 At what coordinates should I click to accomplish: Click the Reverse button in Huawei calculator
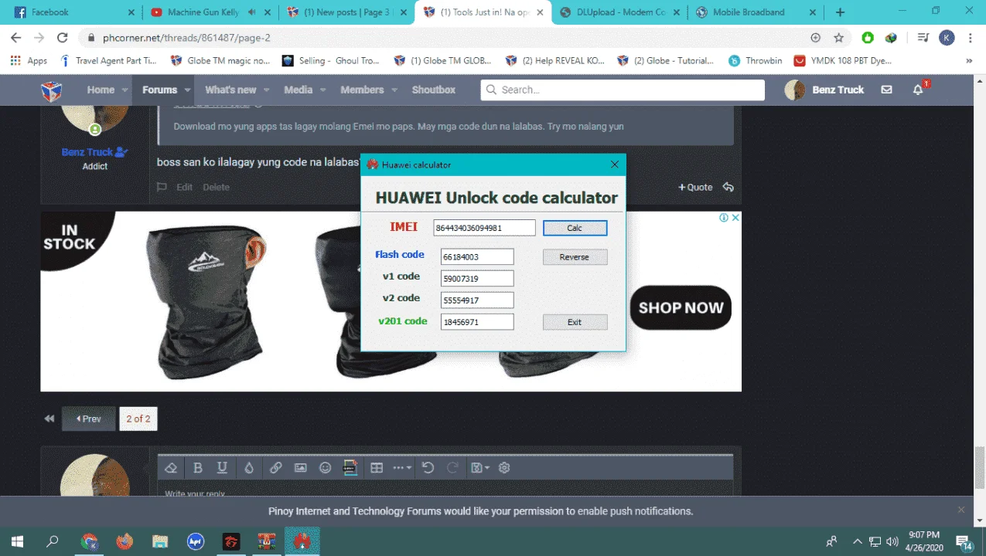[x=575, y=257]
